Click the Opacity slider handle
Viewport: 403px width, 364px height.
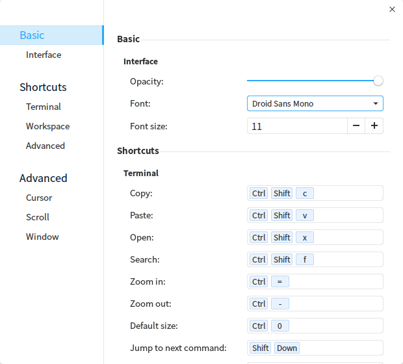pos(378,81)
